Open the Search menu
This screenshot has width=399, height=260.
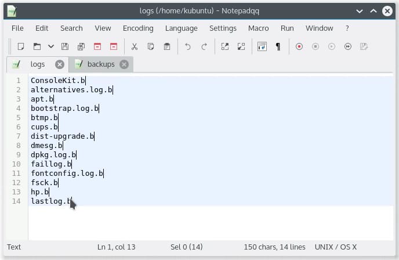[x=71, y=28]
